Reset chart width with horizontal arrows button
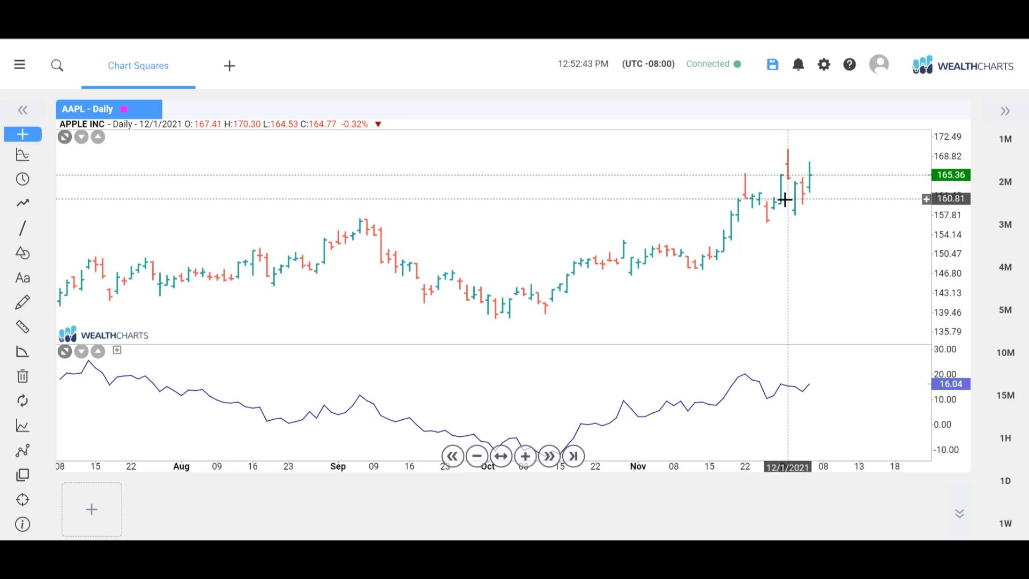This screenshot has height=579, width=1029. pyautogui.click(x=501, y=456)
